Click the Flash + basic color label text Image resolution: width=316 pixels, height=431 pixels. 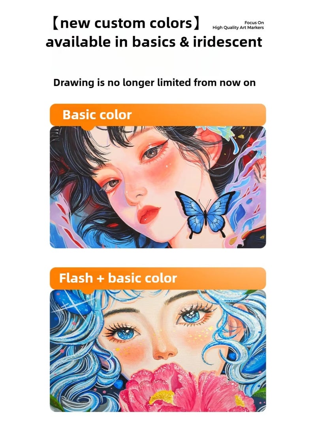118,278
